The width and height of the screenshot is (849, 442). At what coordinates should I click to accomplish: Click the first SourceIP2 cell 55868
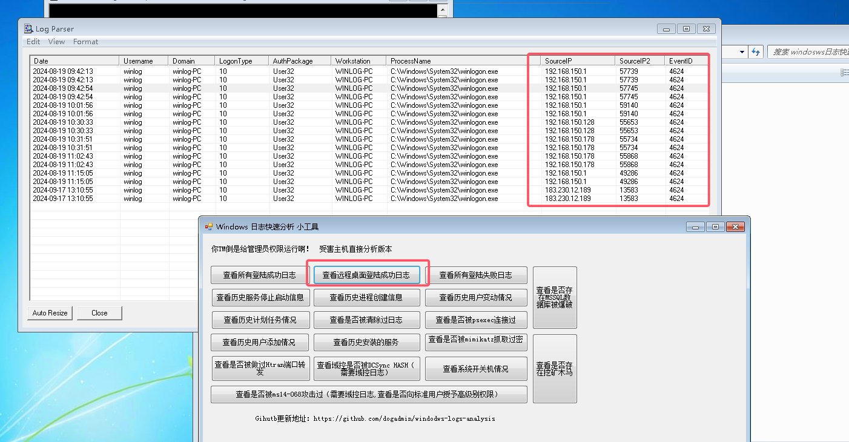(629, 156)
